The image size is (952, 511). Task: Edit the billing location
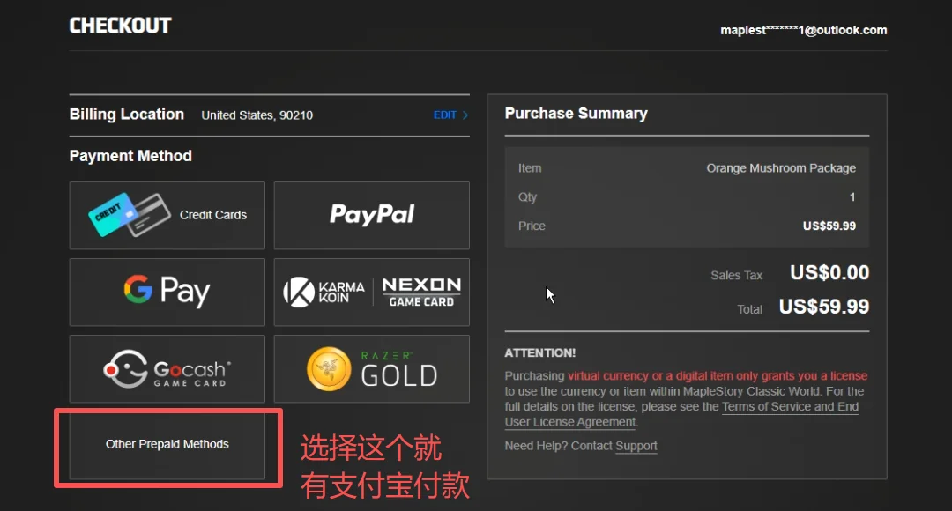click(x=445, y=115)
